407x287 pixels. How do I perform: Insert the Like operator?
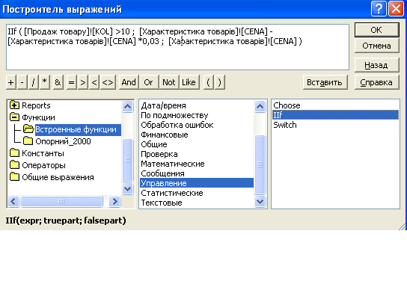point(189,82)
